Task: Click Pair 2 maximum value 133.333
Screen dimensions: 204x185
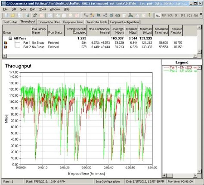Action: pyautogui.click(x=147, y=47)
